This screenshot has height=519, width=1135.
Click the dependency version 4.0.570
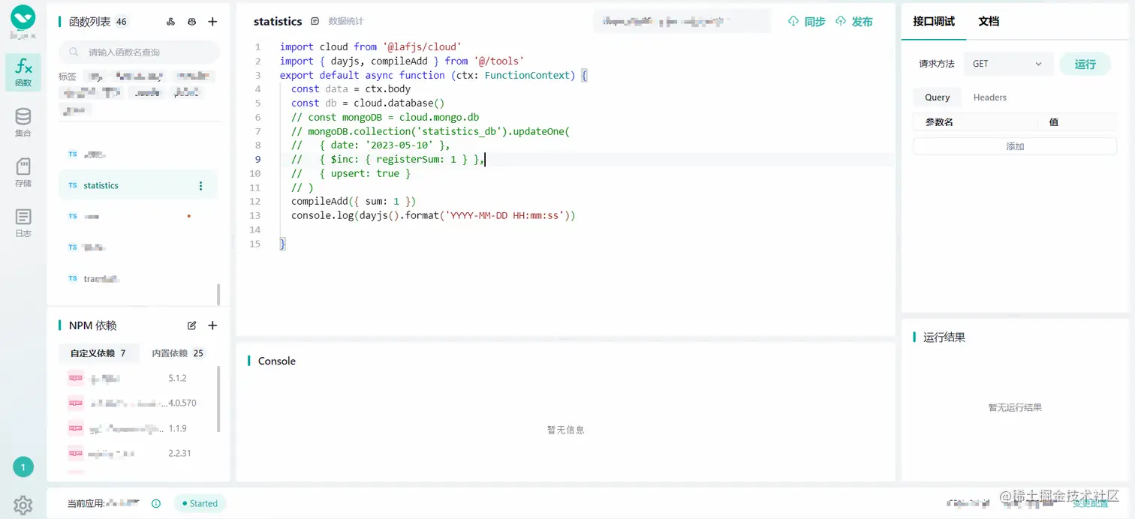pyautogui.click(x=182, y=403)
